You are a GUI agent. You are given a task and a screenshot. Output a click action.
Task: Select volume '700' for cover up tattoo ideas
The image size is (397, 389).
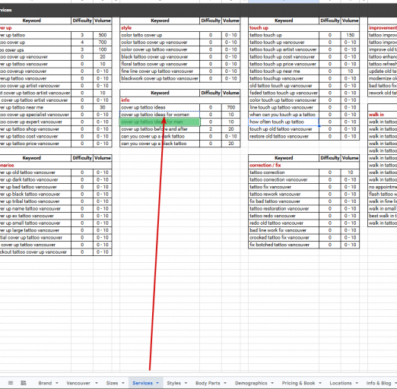click(230, 107)
